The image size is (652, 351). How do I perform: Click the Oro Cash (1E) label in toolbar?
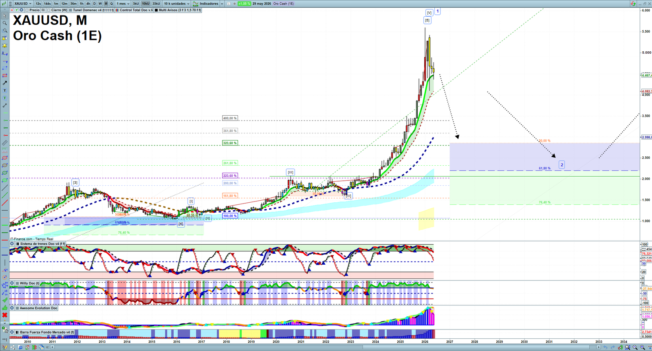click(284, 4)
